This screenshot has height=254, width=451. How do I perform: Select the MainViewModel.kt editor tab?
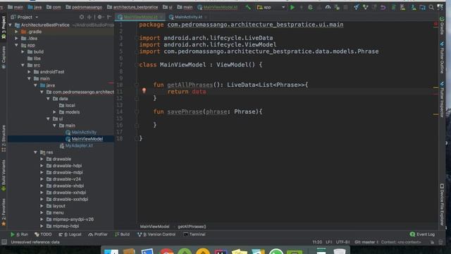coord(140,17)
